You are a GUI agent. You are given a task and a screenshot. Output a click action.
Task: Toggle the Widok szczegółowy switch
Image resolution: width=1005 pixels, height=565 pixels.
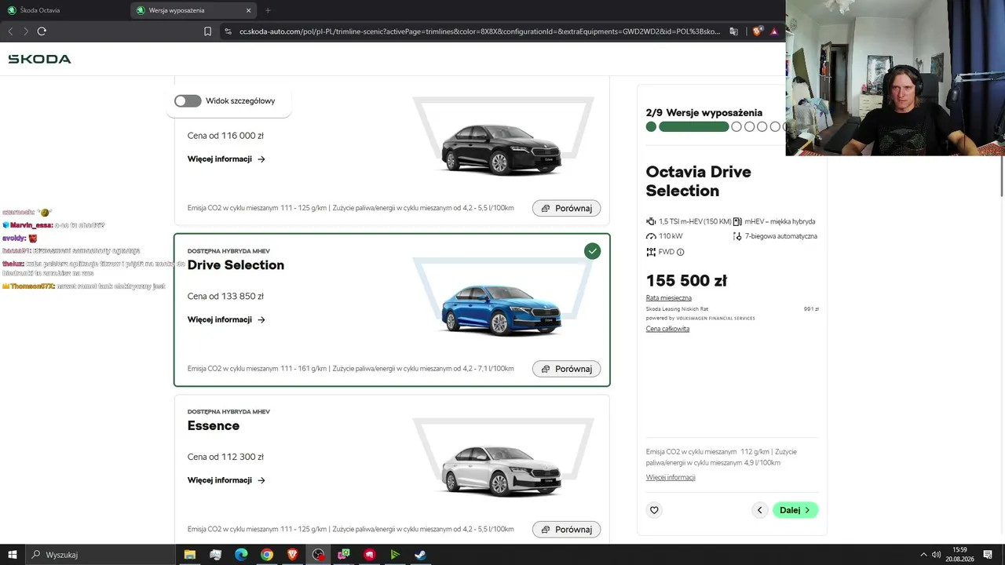point(188,101)
